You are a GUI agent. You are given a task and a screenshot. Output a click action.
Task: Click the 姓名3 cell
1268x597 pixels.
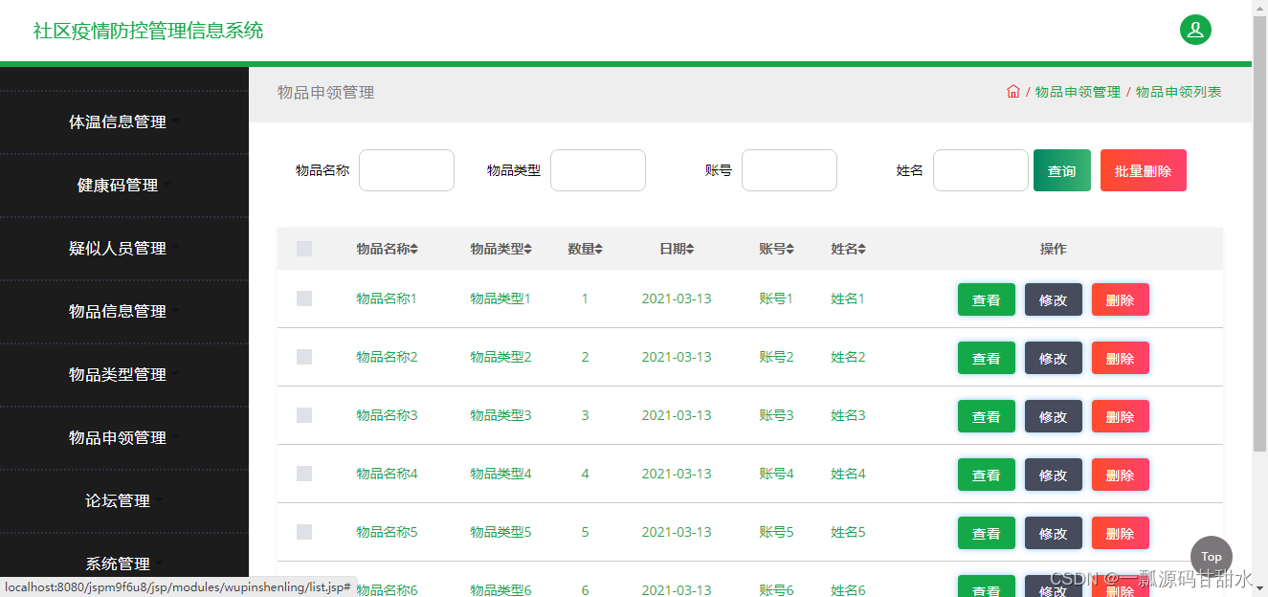[848, 415]
